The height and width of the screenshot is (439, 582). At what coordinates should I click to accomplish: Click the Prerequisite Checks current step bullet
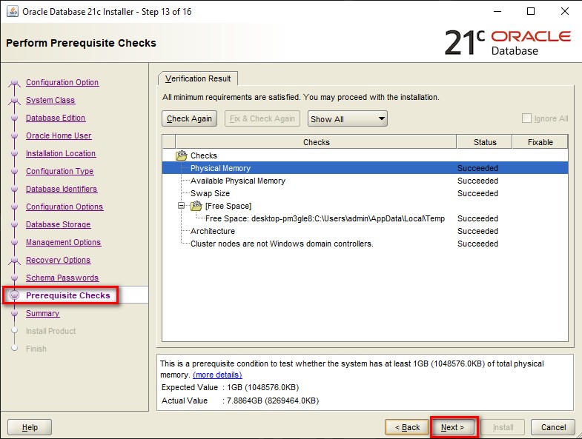click(15, 295)
